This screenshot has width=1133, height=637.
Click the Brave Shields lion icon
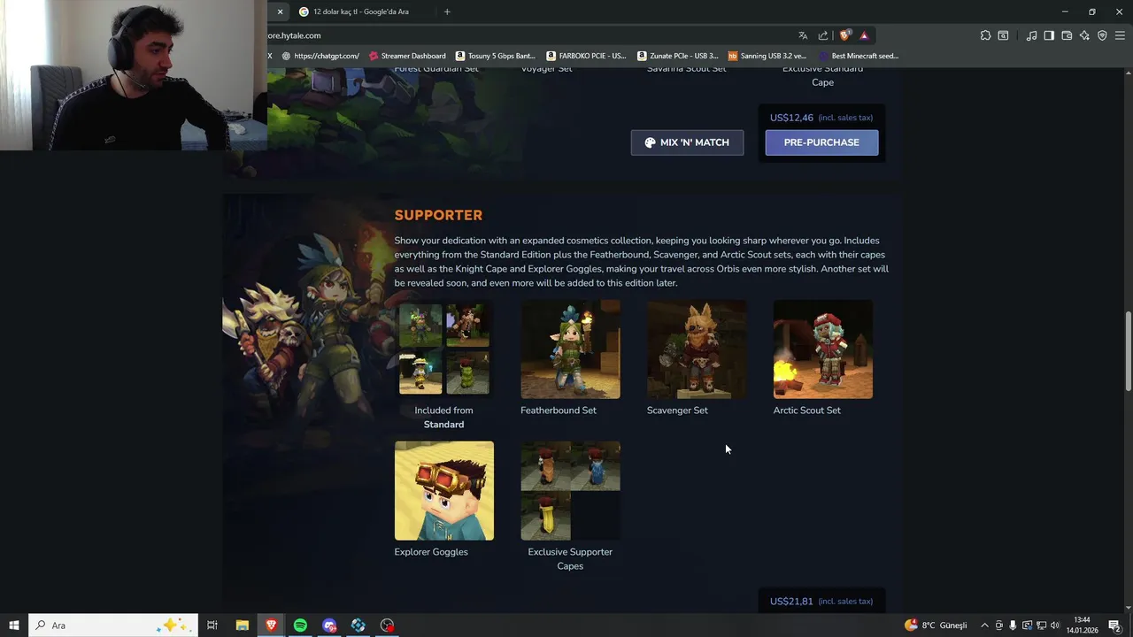coord(844,35)
